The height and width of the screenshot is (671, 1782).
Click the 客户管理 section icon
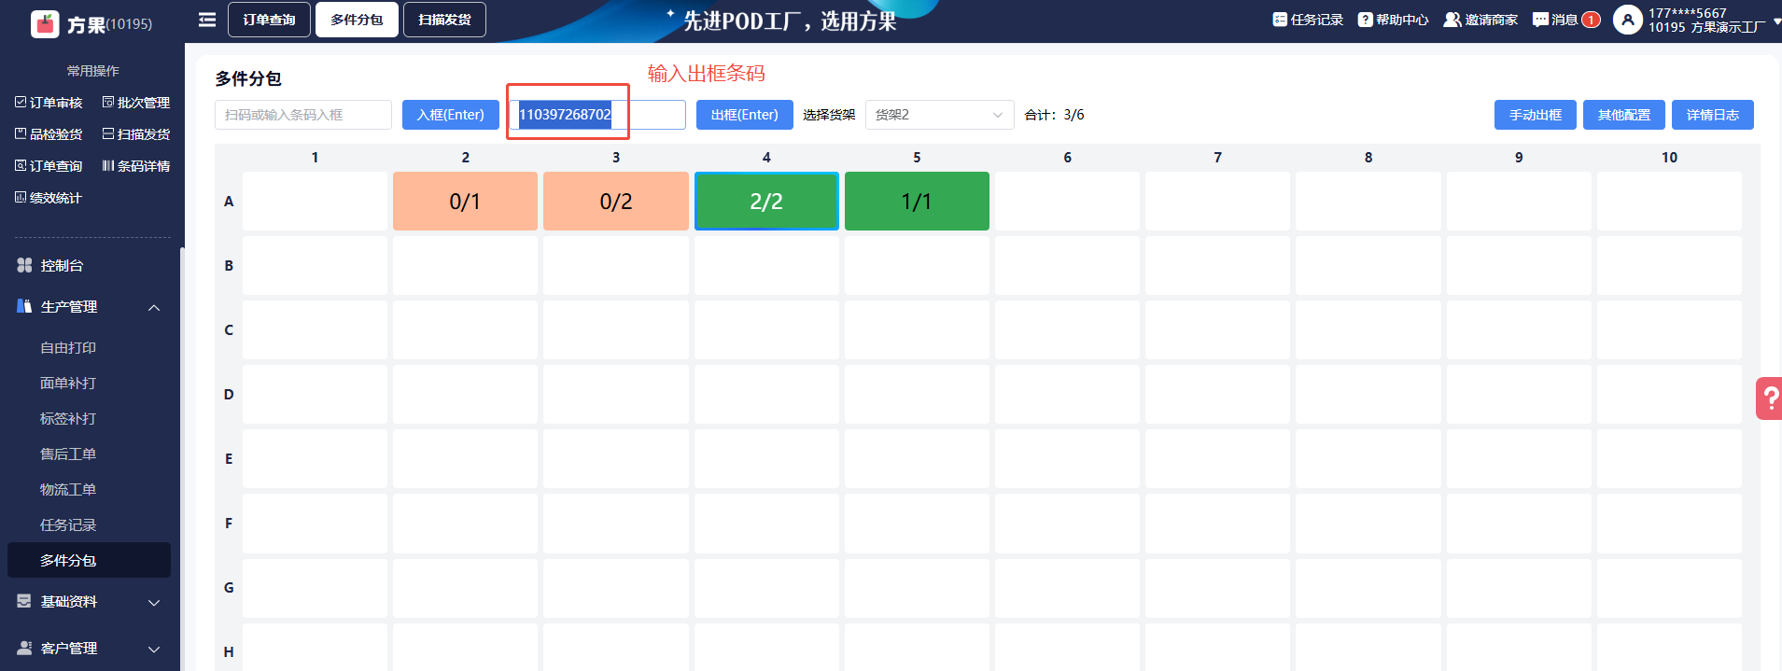(x=24, y=648)
